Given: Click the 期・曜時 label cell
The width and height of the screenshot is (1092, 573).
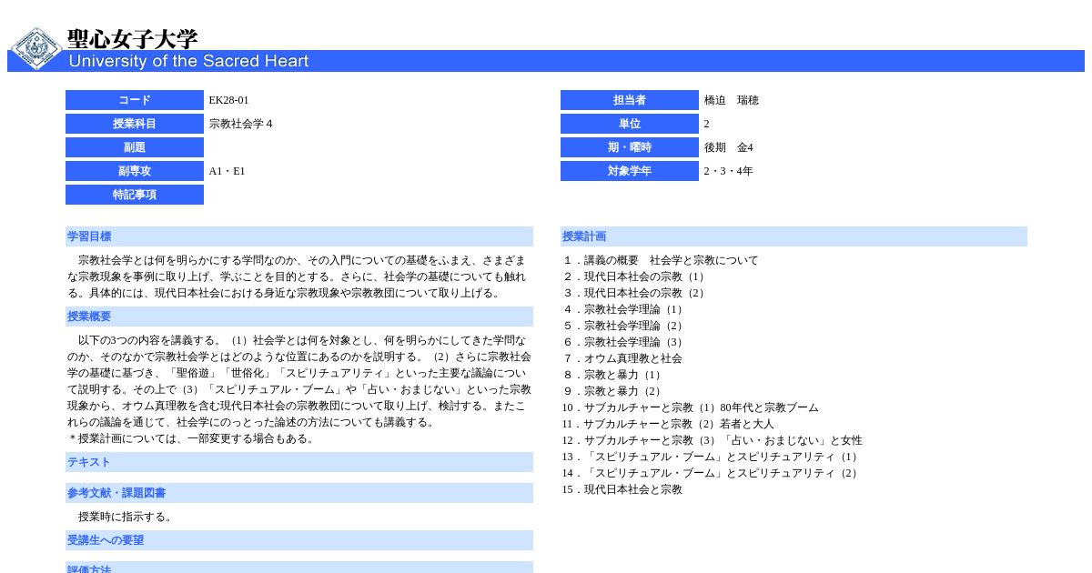Looking at the screenshot, I should [x=630, y=147].
